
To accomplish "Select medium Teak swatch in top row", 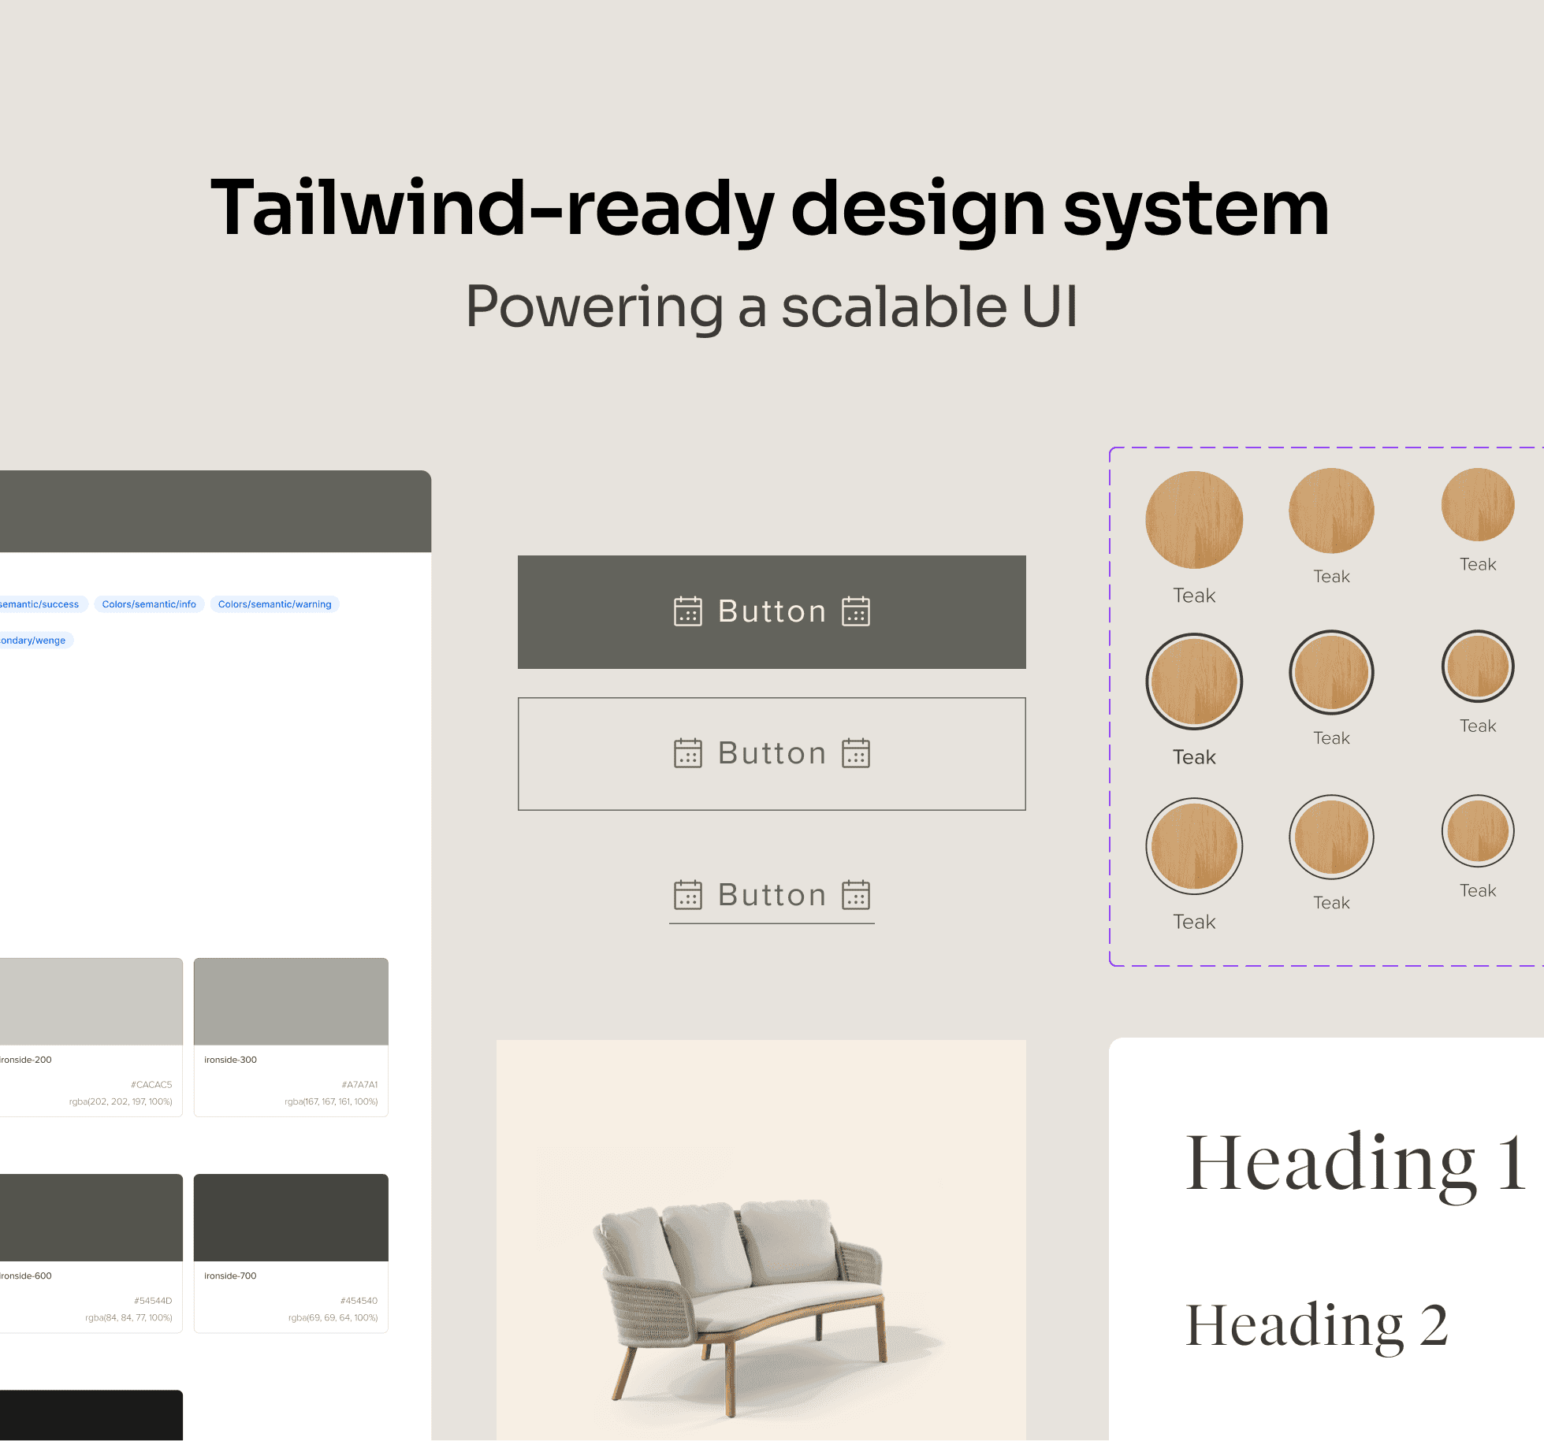I will pos(1330,511).
